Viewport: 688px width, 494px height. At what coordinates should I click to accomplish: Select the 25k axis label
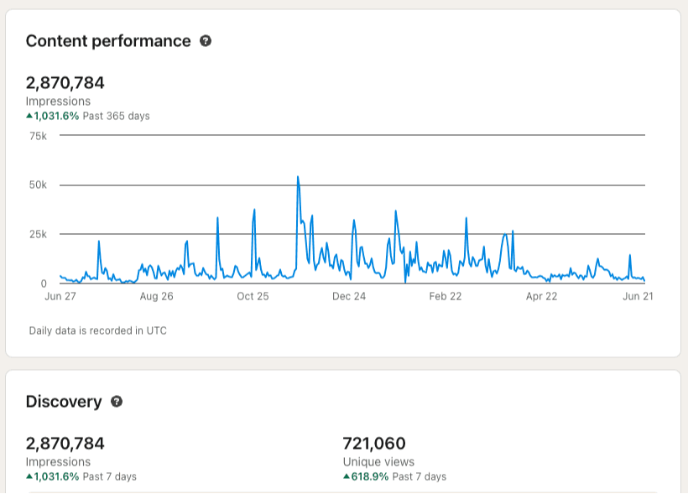(38, 234)
